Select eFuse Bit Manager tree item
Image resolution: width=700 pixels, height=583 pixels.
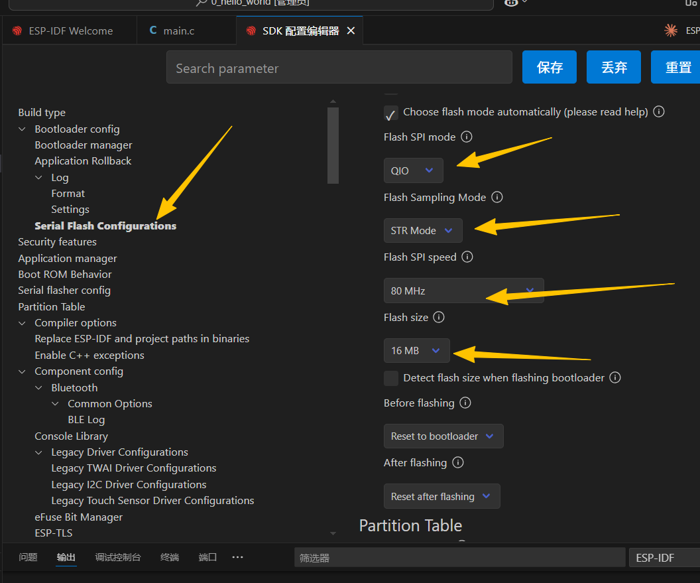(79, 517)
